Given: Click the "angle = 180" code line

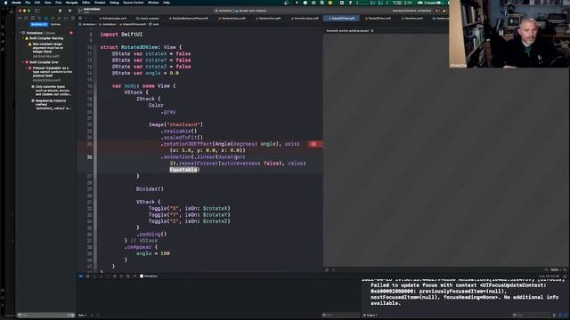Looking at the screenshot, I should pos(153,253).
